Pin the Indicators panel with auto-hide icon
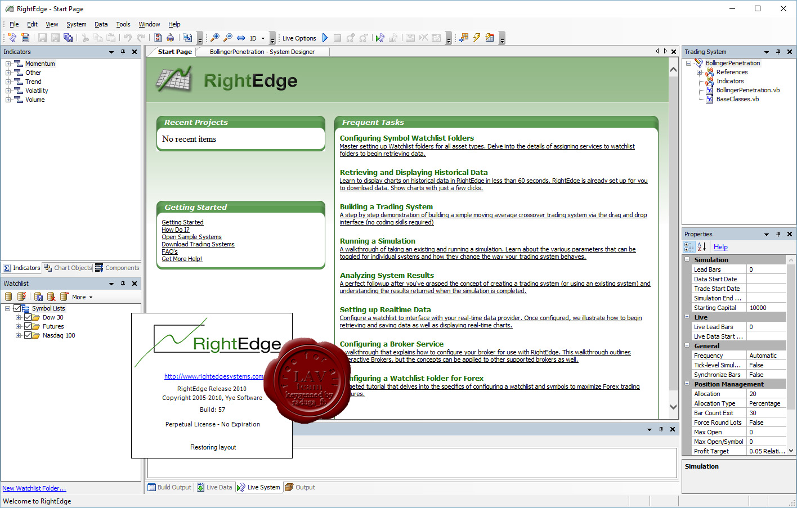The image size is (797, 508). pyautogui.click(x=123, y=52)
